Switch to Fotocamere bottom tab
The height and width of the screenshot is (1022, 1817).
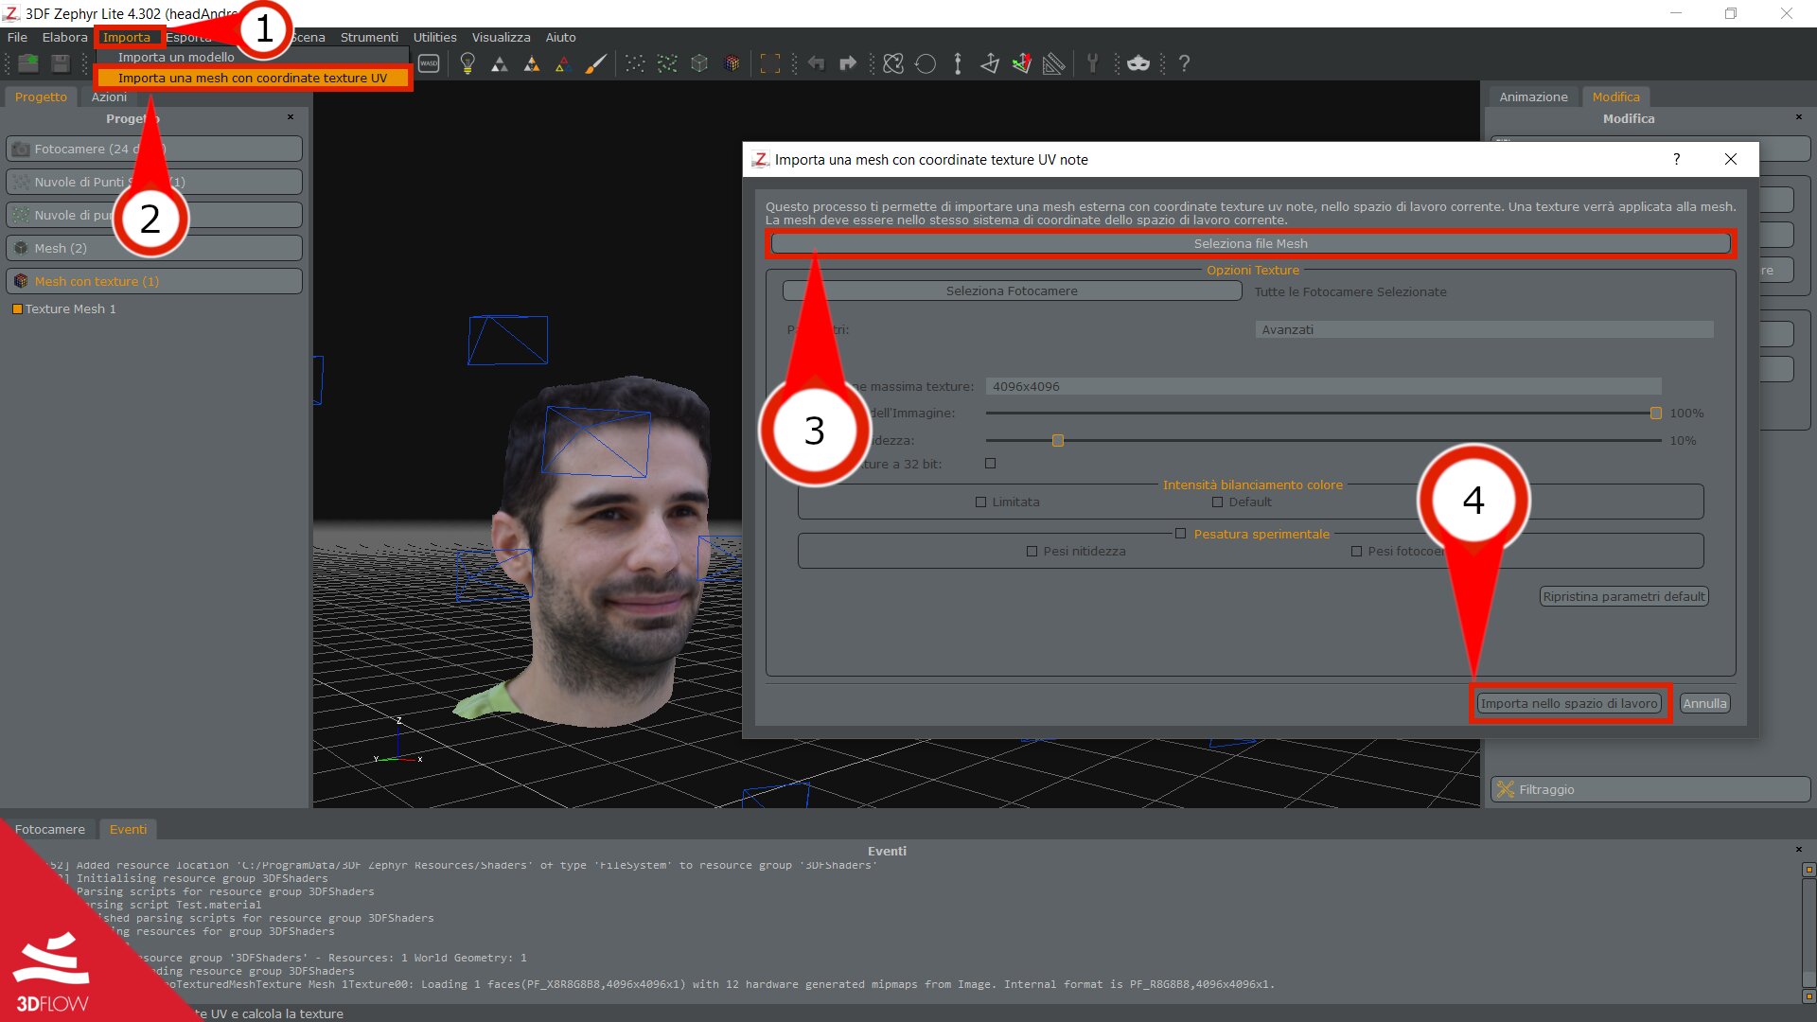pyautogui.click(x=50, y=829)
